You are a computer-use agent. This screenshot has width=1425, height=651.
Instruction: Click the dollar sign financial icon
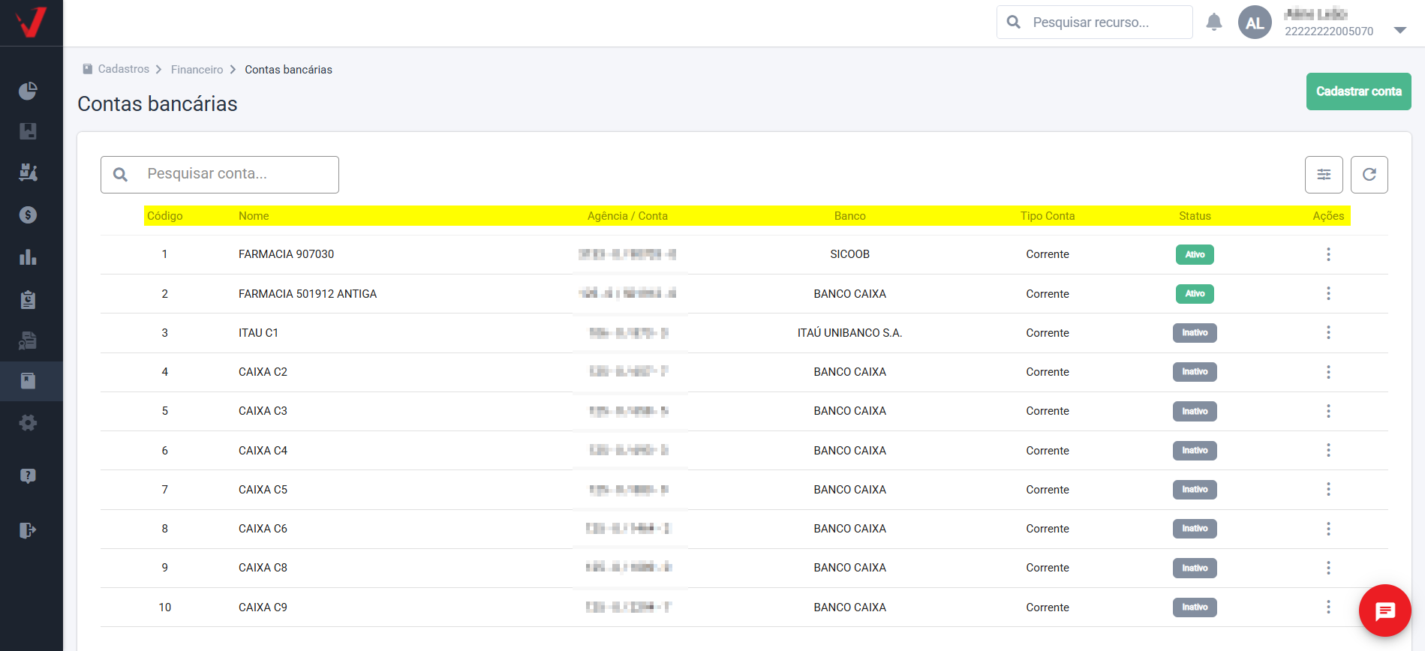(x=28, y=215)
